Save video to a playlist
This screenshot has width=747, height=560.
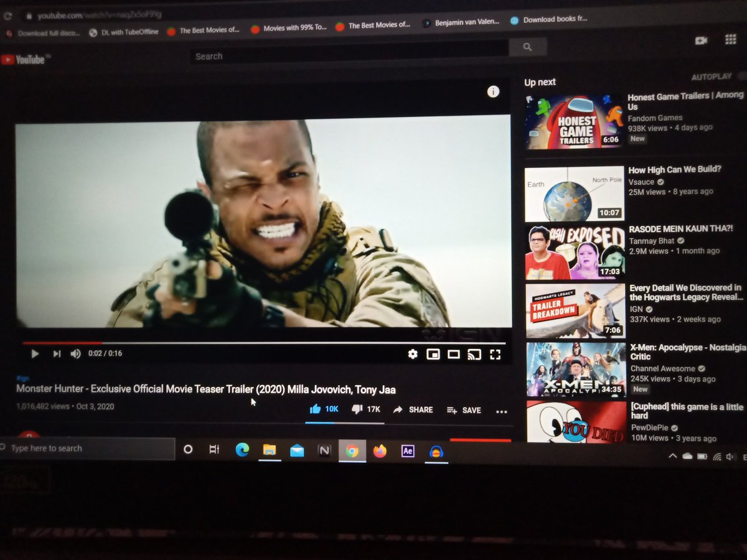(x=464, y=410)
